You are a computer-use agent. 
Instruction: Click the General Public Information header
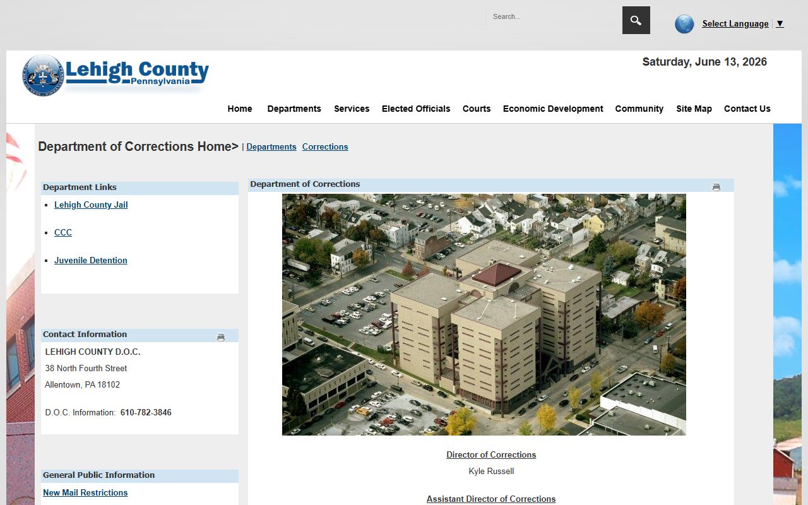tap(140, 475)
